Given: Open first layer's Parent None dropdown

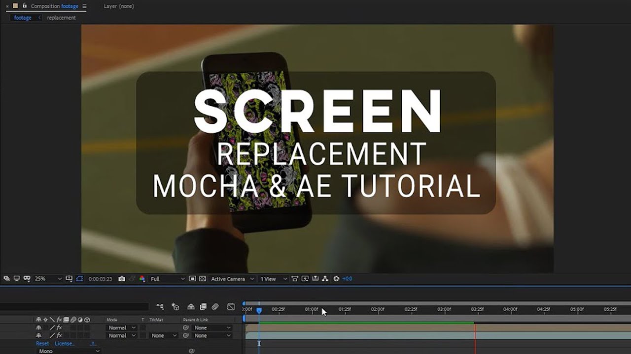Looking at the screenshot, I should click(212, 327).
